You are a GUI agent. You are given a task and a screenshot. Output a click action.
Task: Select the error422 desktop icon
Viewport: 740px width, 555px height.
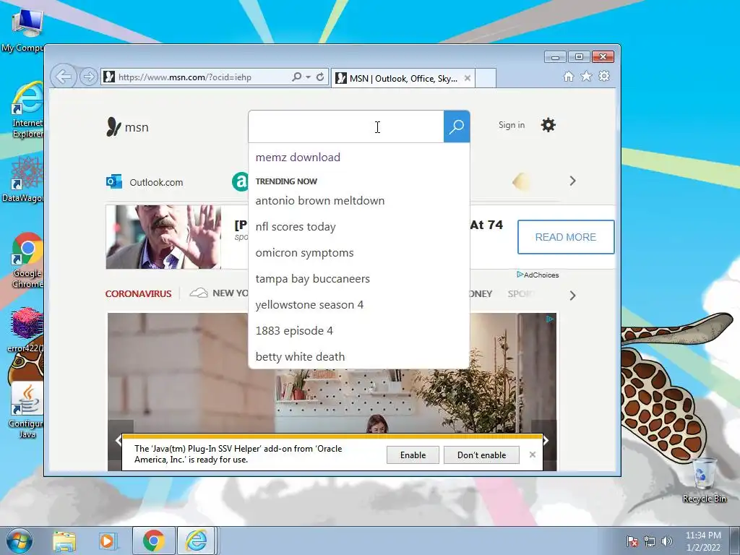[25, 330]
